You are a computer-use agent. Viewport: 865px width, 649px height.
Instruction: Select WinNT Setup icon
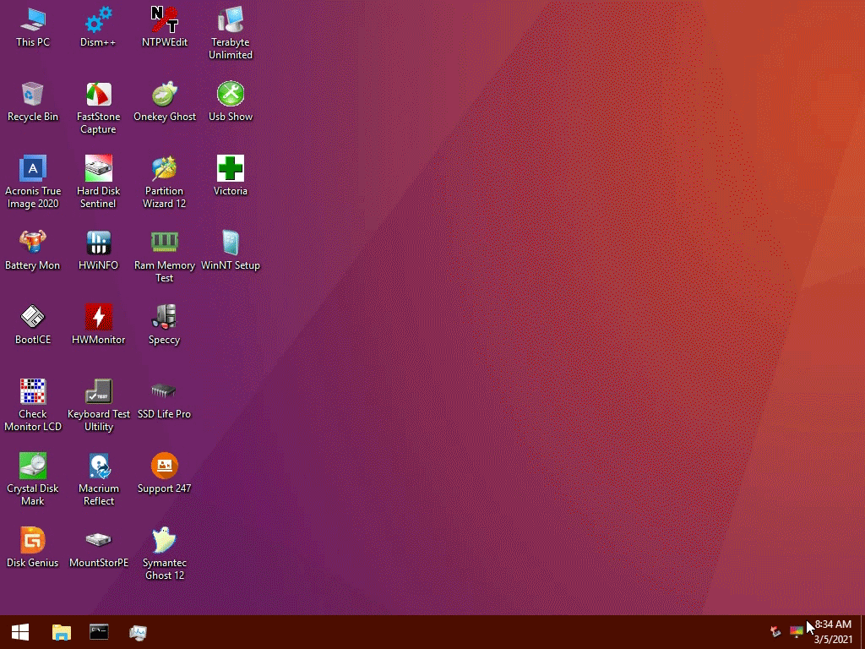pos(231,250)
